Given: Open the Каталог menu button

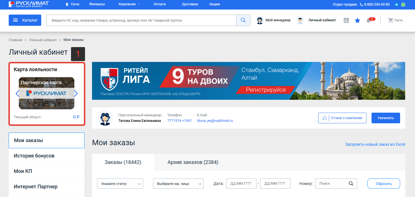Looking at the screenshot, I should click(x=25, y=20).
